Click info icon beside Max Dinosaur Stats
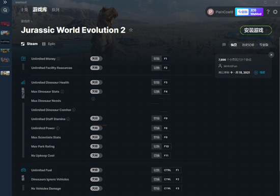This screenshot has height=196, width=280. tap(62, 92)
